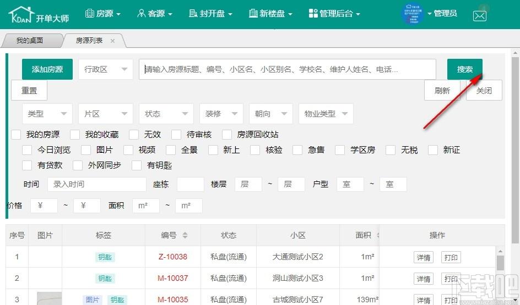The width and height of the screenshot is (520, 305).
Task: Check the 今日浏览 checkbox
Action: click(x=27, y=150)
